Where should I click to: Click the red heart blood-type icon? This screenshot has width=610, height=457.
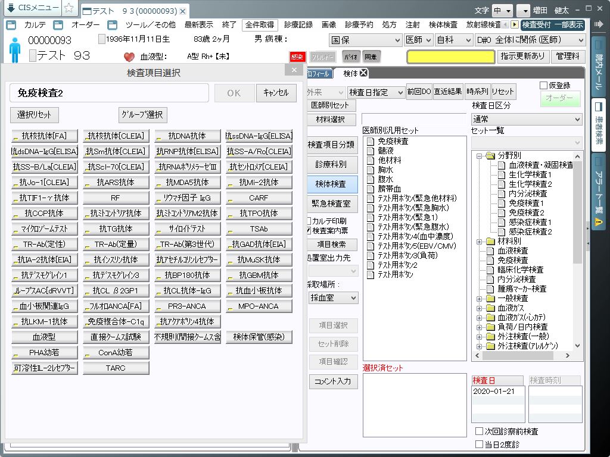[x=129, y=57]
